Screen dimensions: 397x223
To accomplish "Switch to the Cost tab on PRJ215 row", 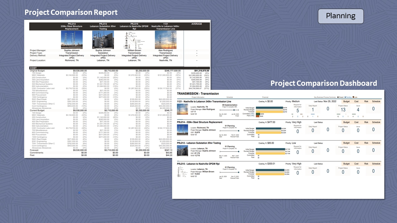I will 356,164.
